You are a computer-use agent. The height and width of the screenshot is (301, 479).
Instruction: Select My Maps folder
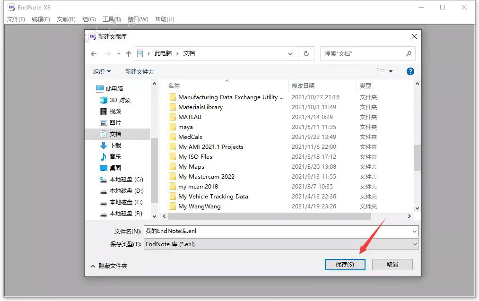(191, 167)
